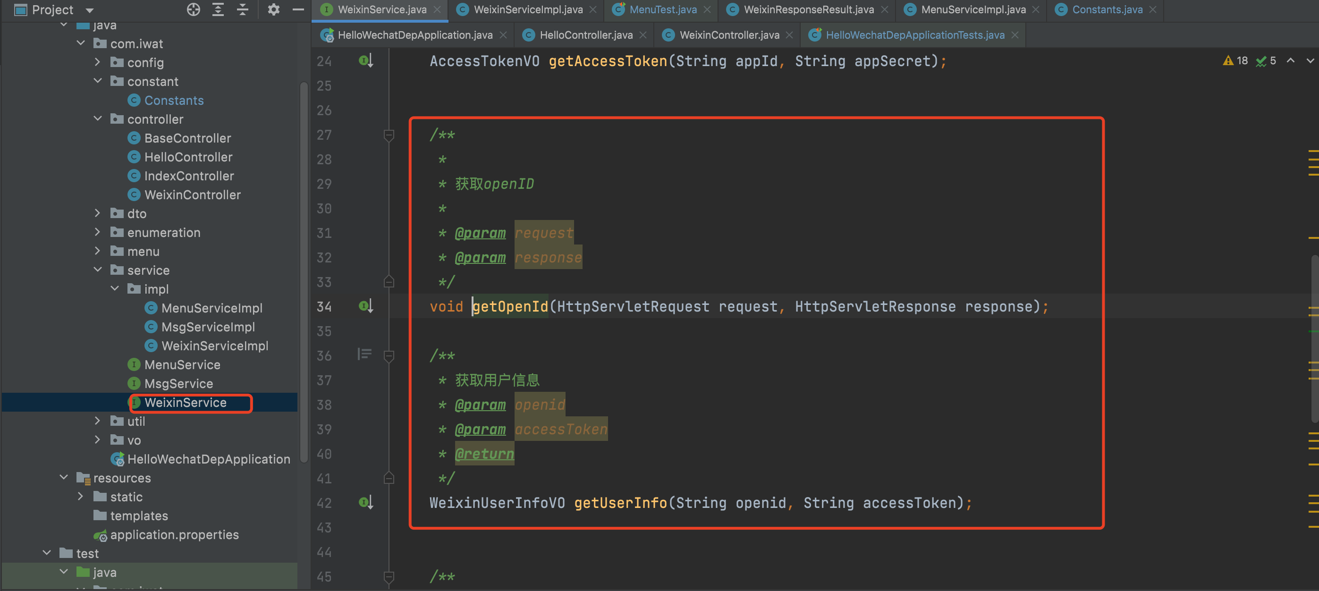Click getUserInfo method name in editor
The width and height of the screenshot is (1319, 591).
[x=621, y=503]
